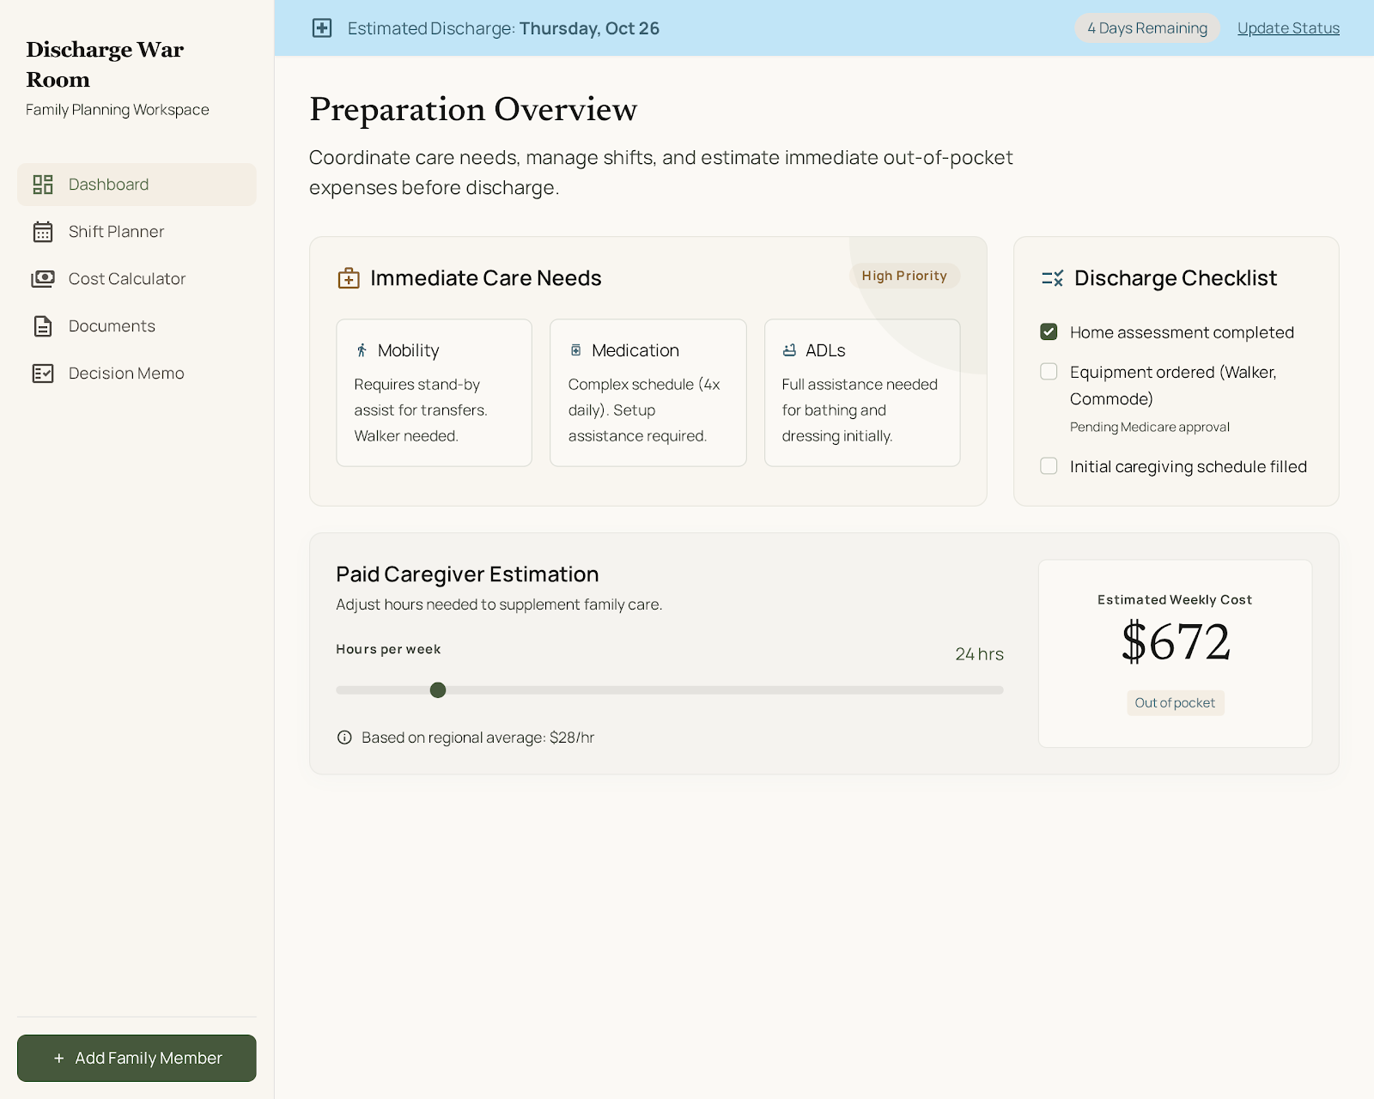Click the medical cross icon in discharge banner
This screenshot has width=1374, height=1099.
(x=322, y=27)
